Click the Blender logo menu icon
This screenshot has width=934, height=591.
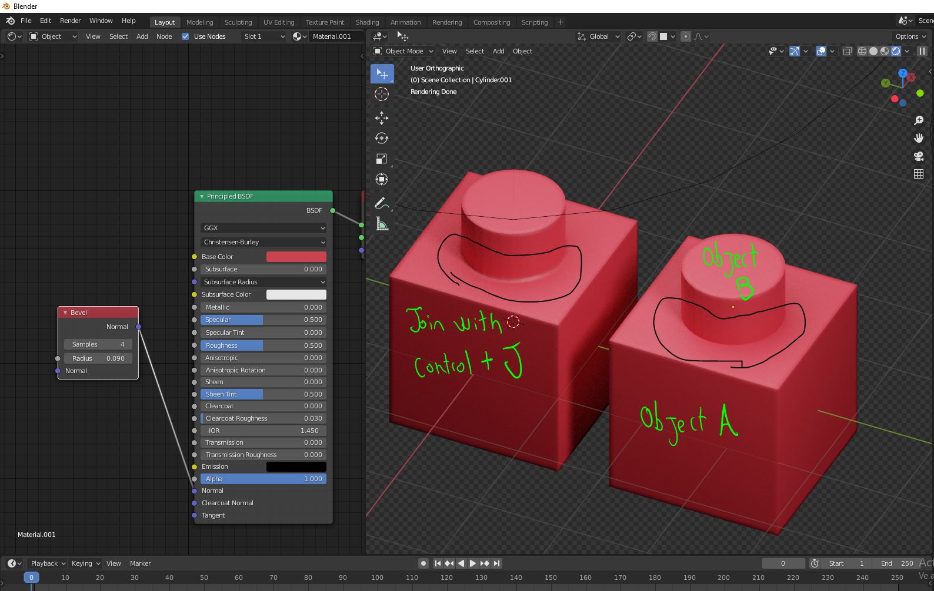(10, 21)
